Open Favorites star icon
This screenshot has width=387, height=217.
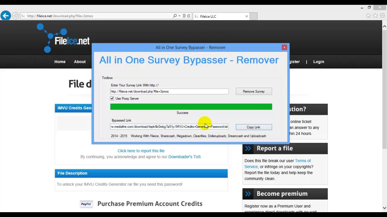pyautogui.click(x=376, y=16)
